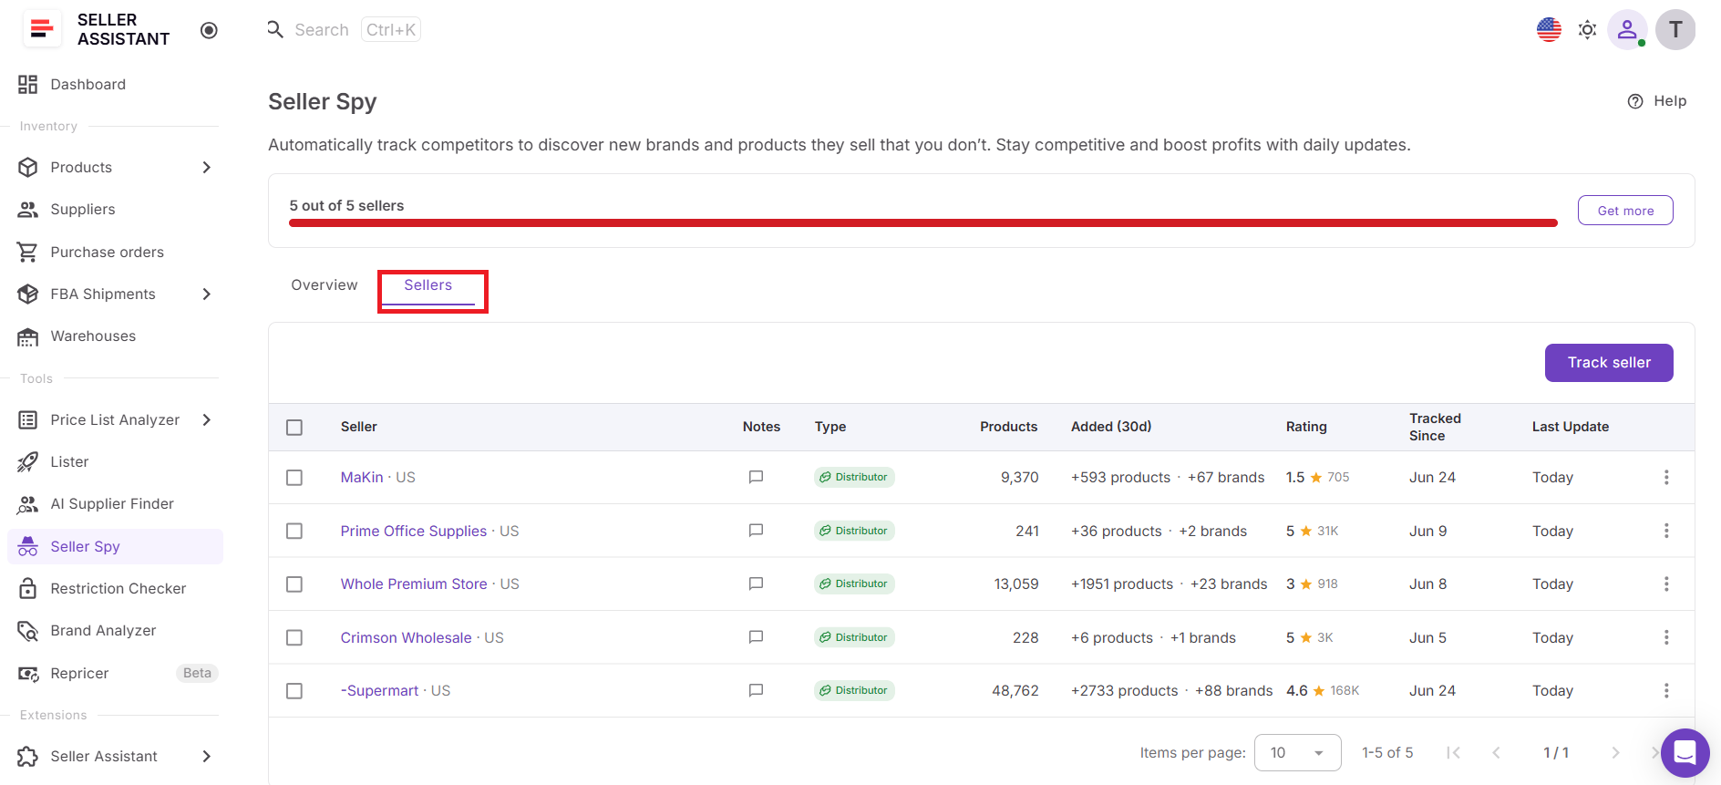Screen dimensions: 1721x785
Task: Open the US flag marketplace selector
Action: click(1549, 30)
